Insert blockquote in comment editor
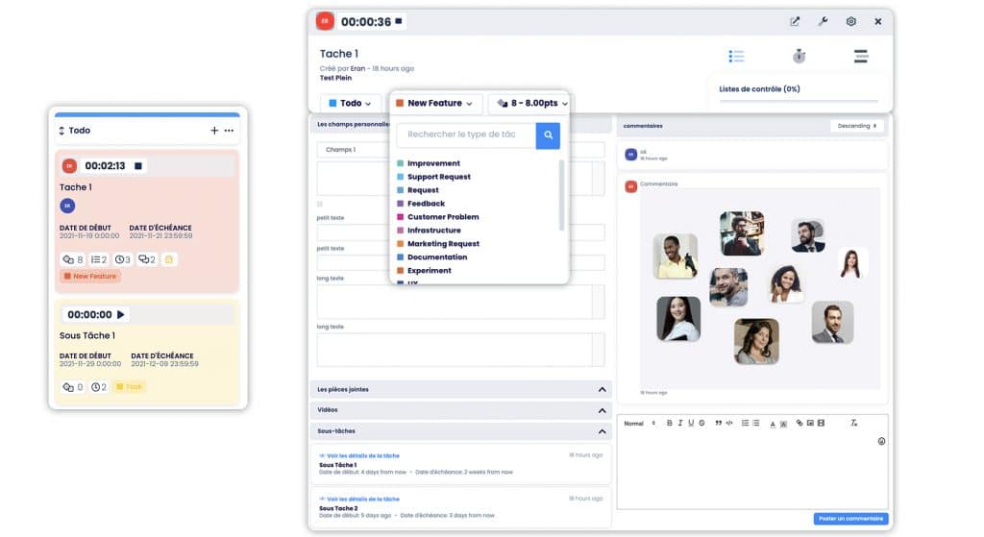 click(718, 424)
